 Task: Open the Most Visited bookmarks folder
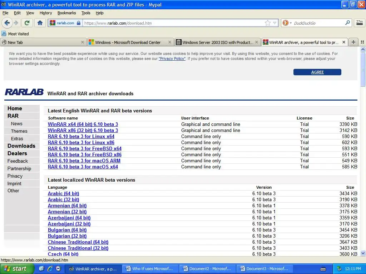[x=15, y=34]
